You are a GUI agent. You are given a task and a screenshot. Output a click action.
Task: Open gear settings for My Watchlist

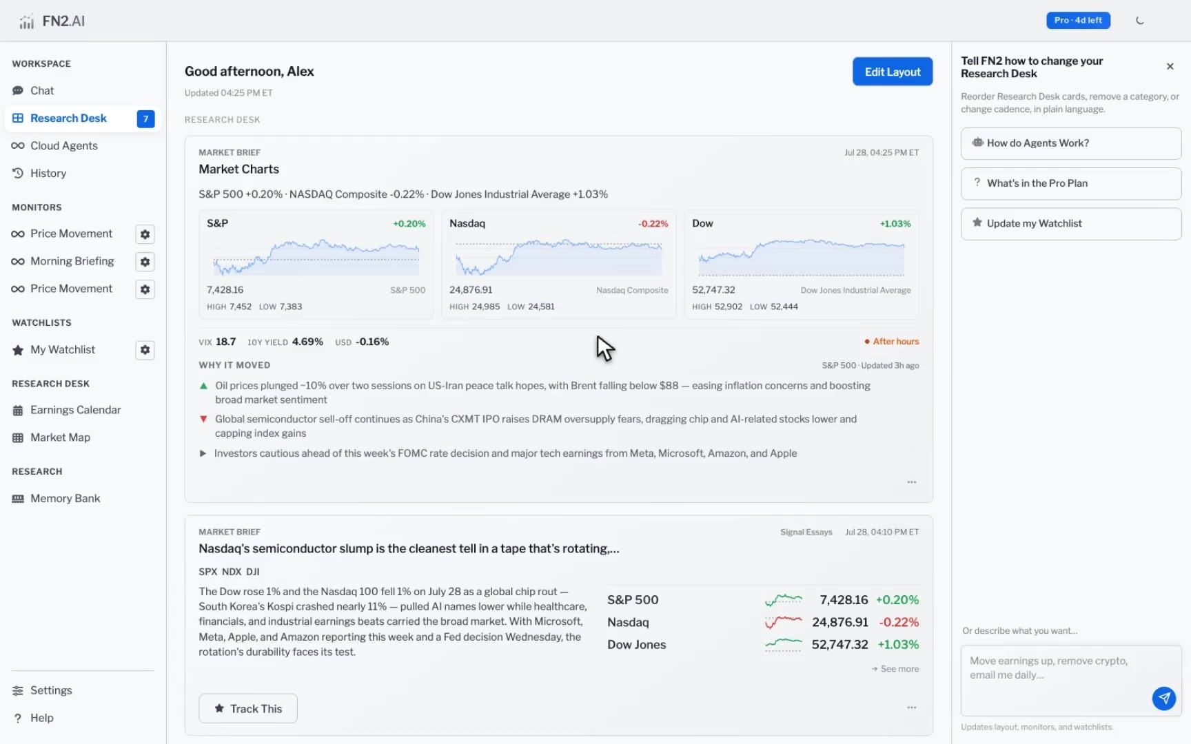tap(145, 350)
